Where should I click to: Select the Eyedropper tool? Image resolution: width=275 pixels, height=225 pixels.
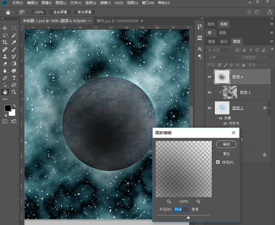click(14, 42)
